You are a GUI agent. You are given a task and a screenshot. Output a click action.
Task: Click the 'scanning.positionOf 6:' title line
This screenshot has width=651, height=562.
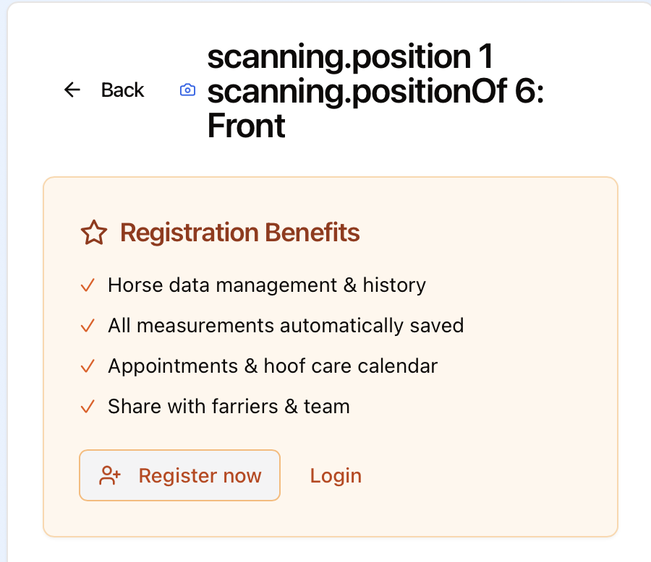[x=375, y=91]
